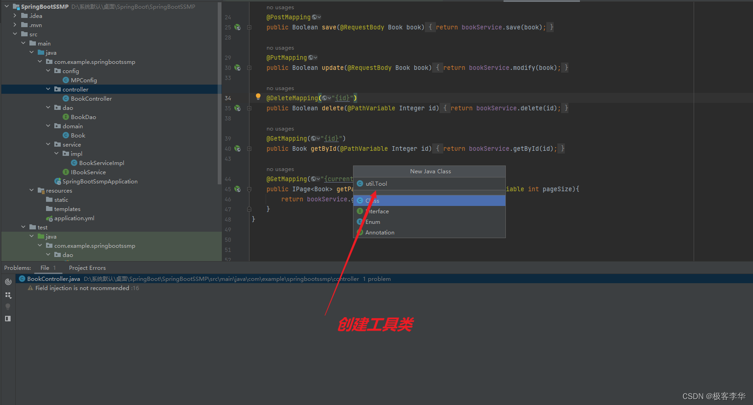
Task: Collapse the config package
Action: (x=48, y=71)
